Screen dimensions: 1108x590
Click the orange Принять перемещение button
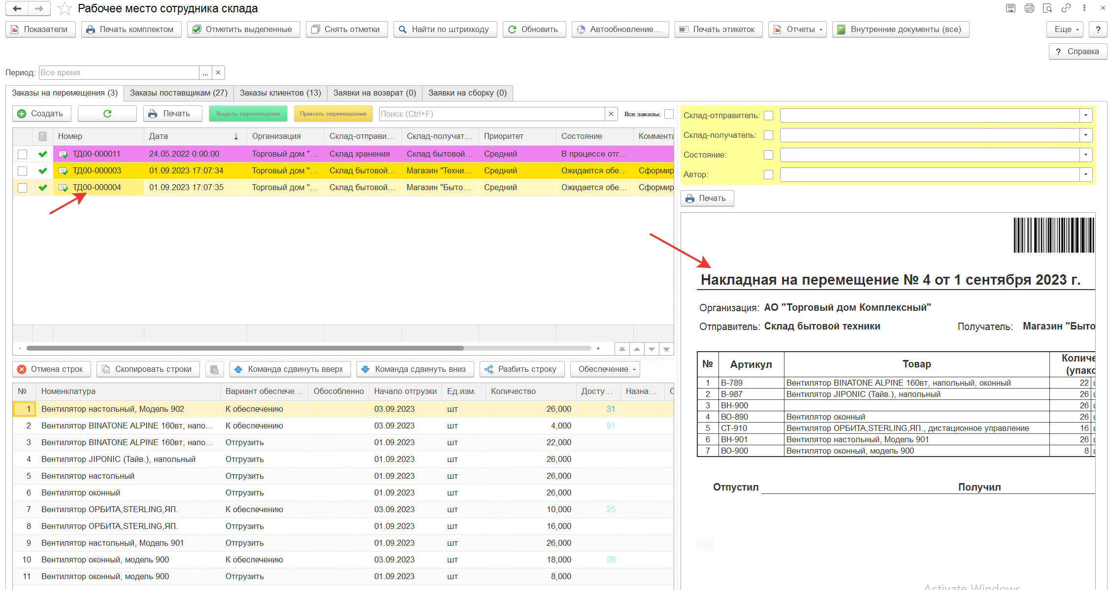(333, 114)
